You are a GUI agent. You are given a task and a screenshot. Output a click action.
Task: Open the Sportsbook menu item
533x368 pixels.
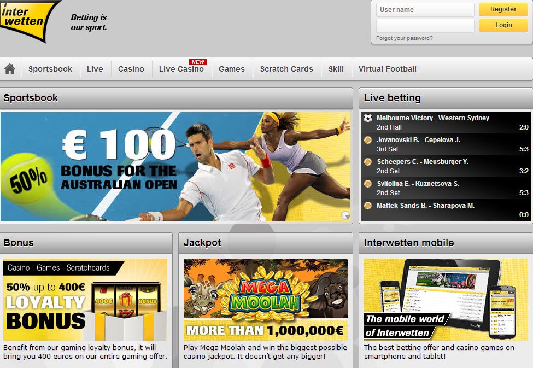coord(50,69)
